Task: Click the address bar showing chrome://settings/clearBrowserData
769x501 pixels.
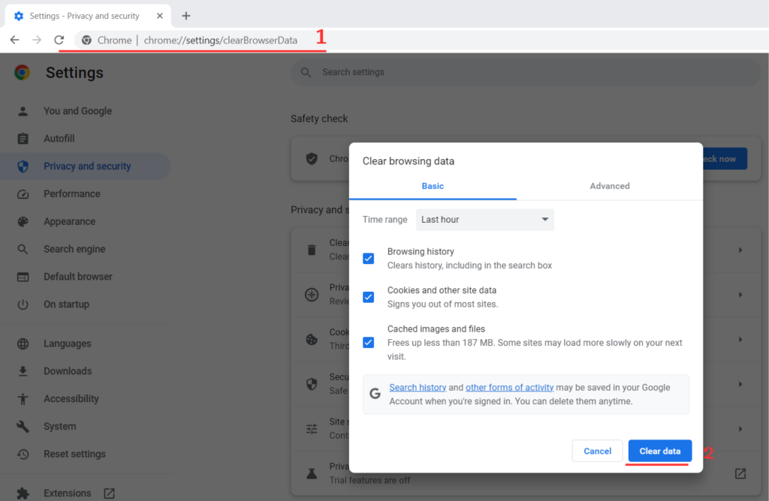Action: (x=221, y=40)
